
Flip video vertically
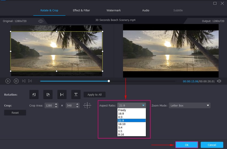point(76,95)
